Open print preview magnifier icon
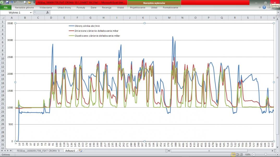This screenshot has height=157, width=280. tap(25, 3)
